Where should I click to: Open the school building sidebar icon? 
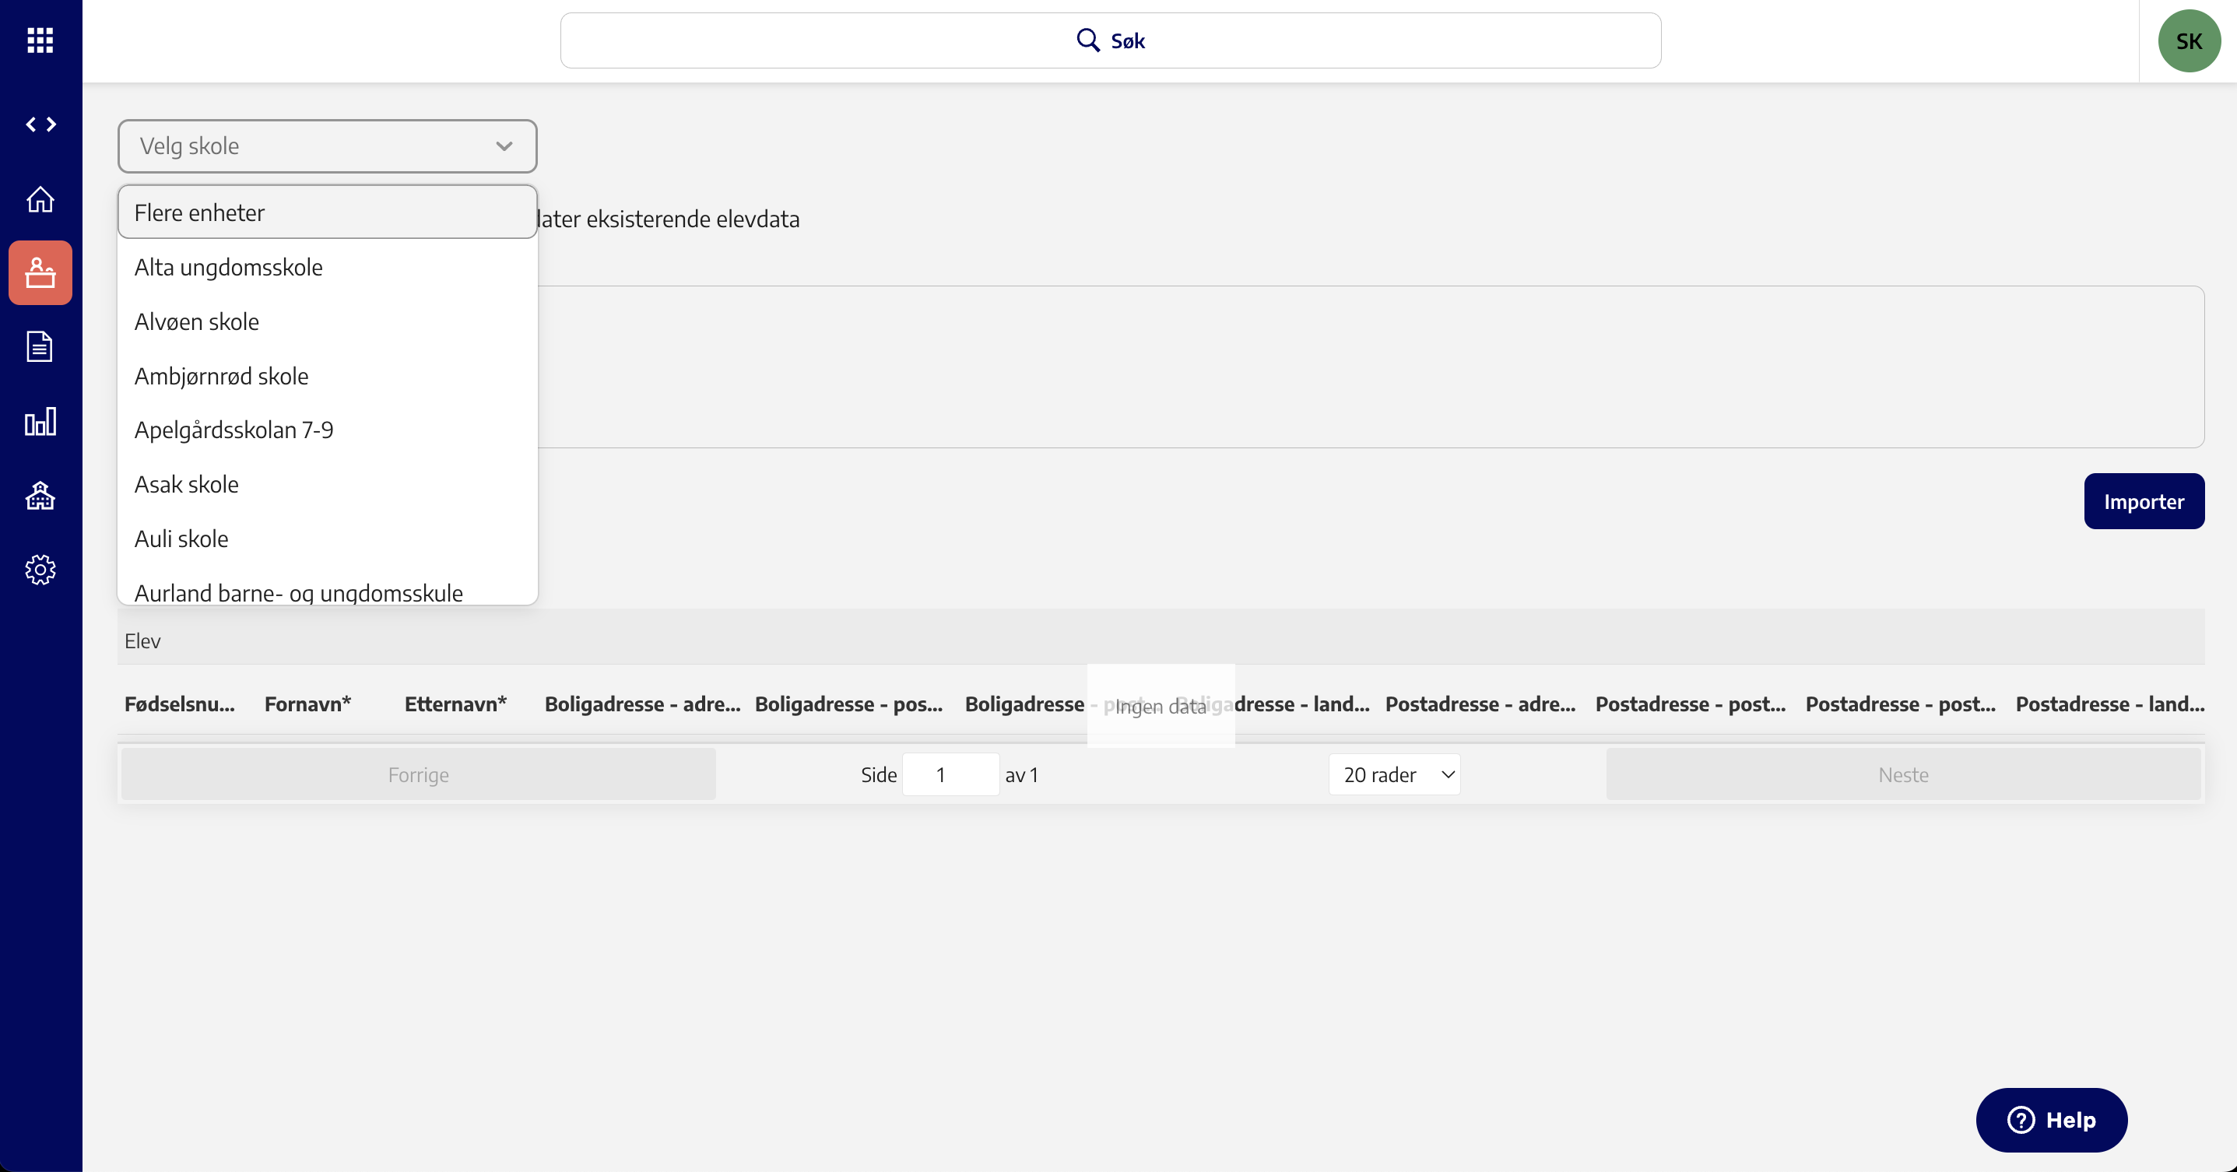pyautogui.click(x=40, y=496)
